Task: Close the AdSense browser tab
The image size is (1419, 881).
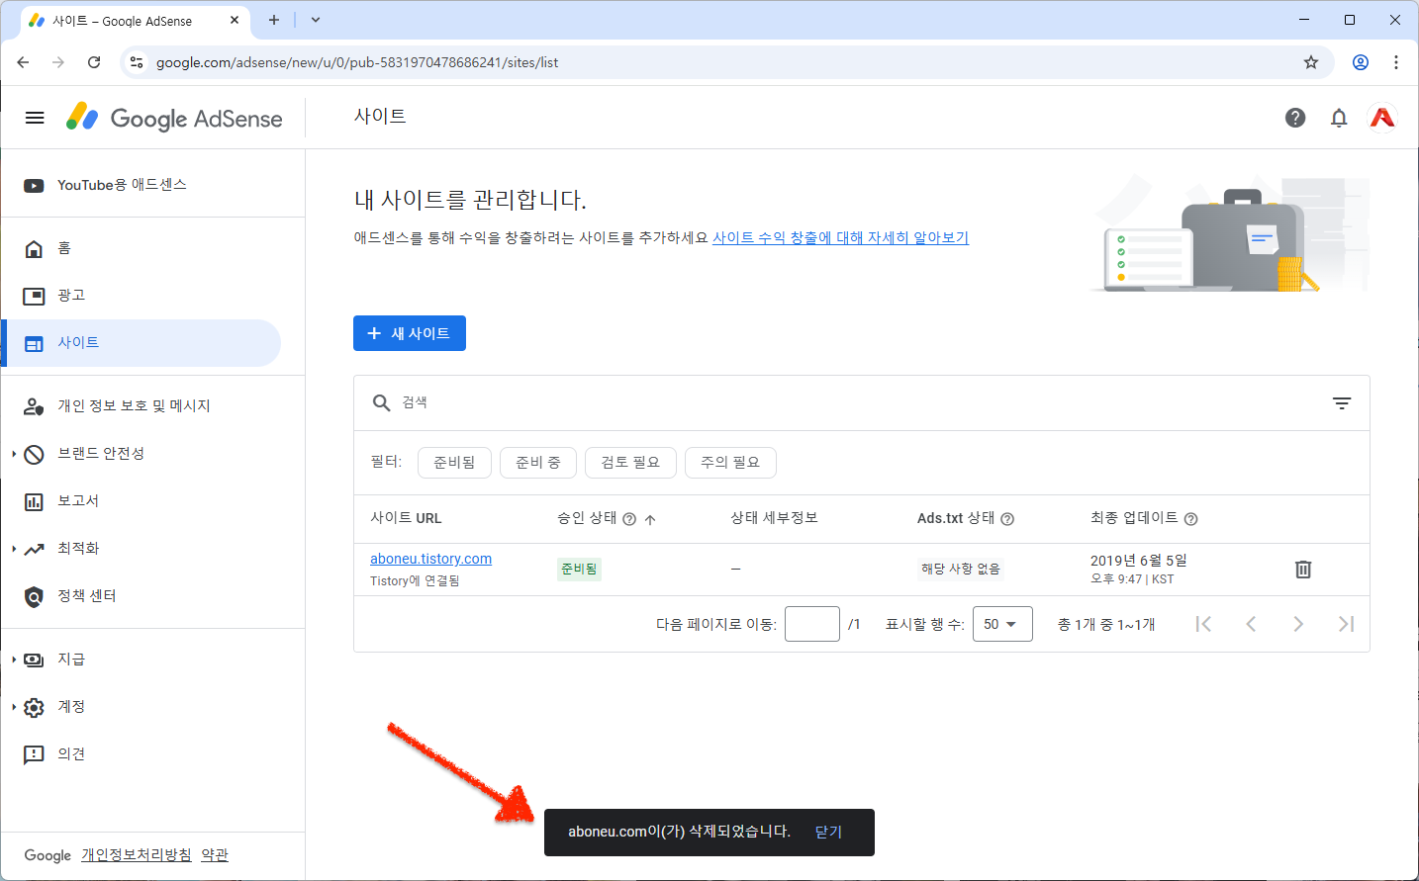Action: tap(235, 20)
